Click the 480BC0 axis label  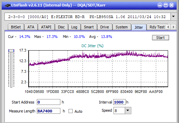point(83,92)
